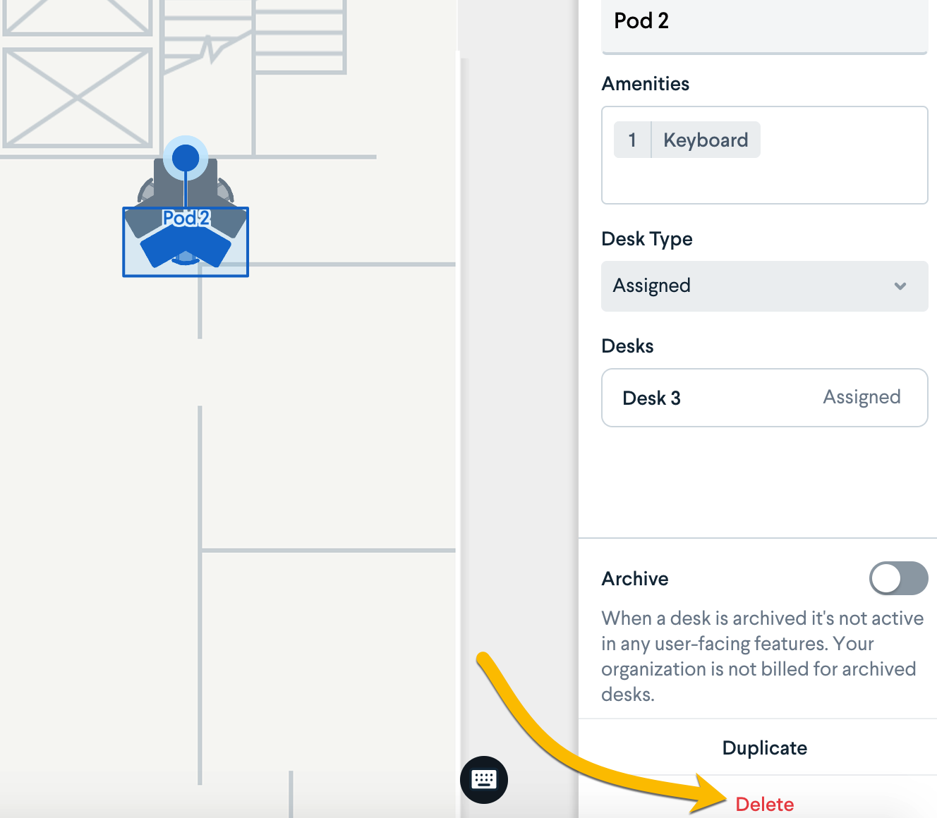Click the Assigned value in Desk Type
Viewport: 937px width, 818px height.
(652, 286)
